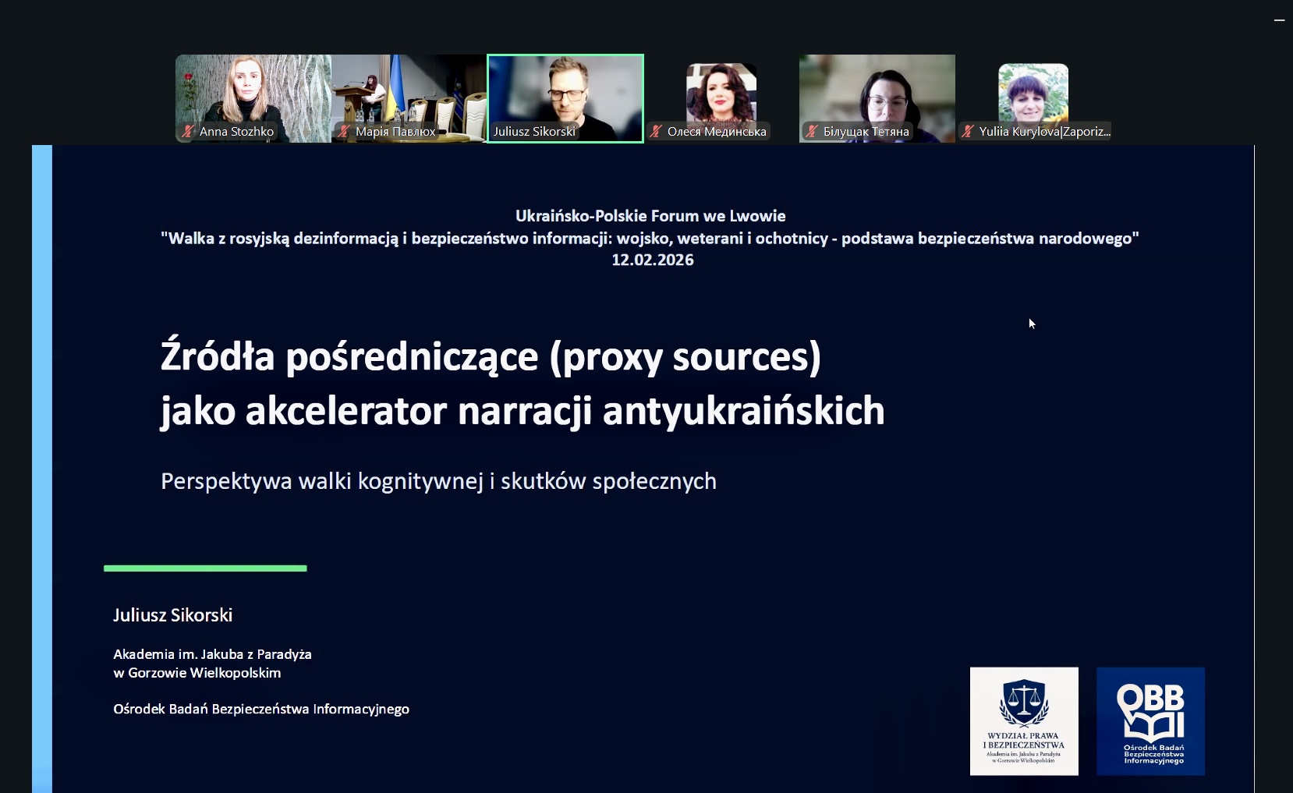Click Олеся Мединська's profile photo tile

click(721, 92)
